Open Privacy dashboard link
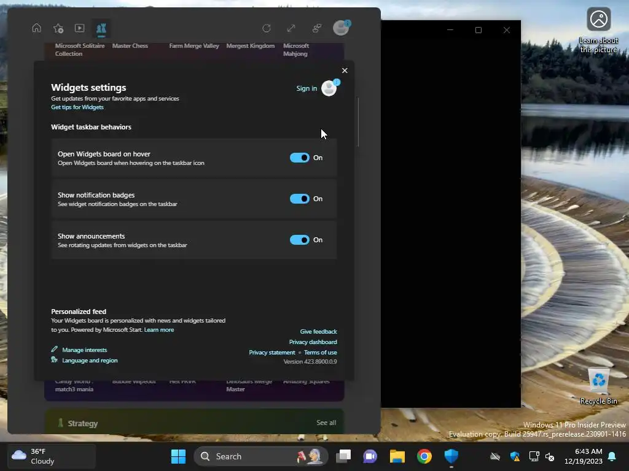629x471 pixels. click(313, 342)
